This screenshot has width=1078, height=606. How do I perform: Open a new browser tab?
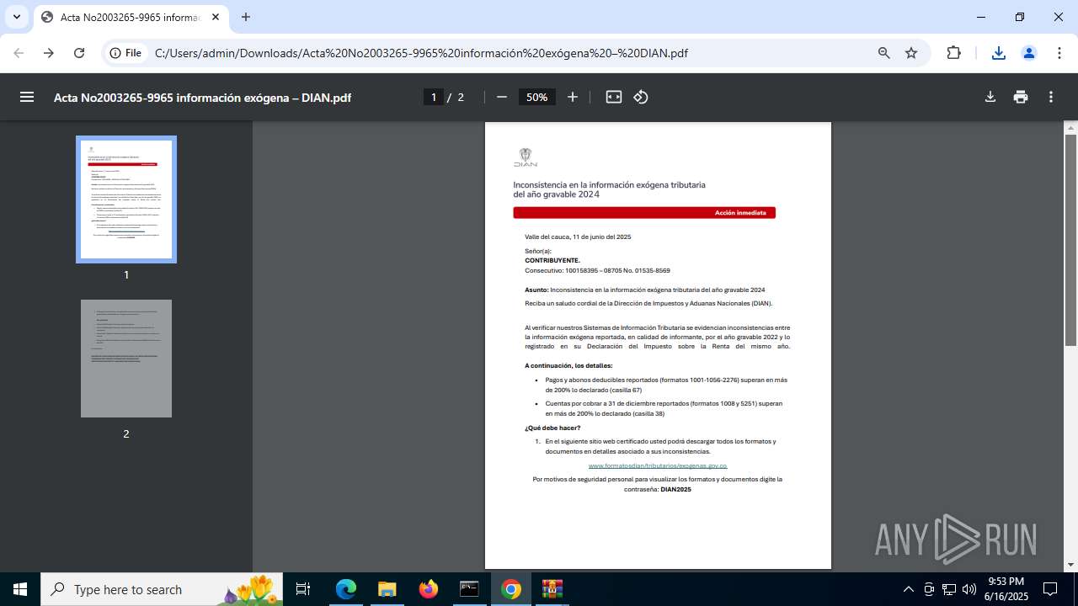[246, 17]
